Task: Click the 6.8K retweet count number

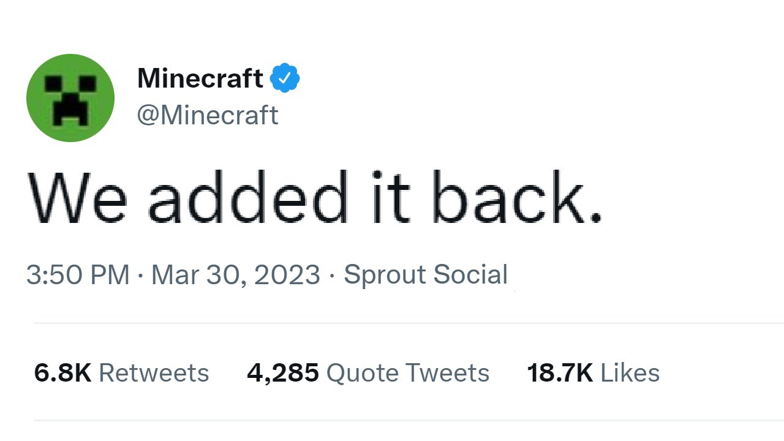Action: pos(61,372)
